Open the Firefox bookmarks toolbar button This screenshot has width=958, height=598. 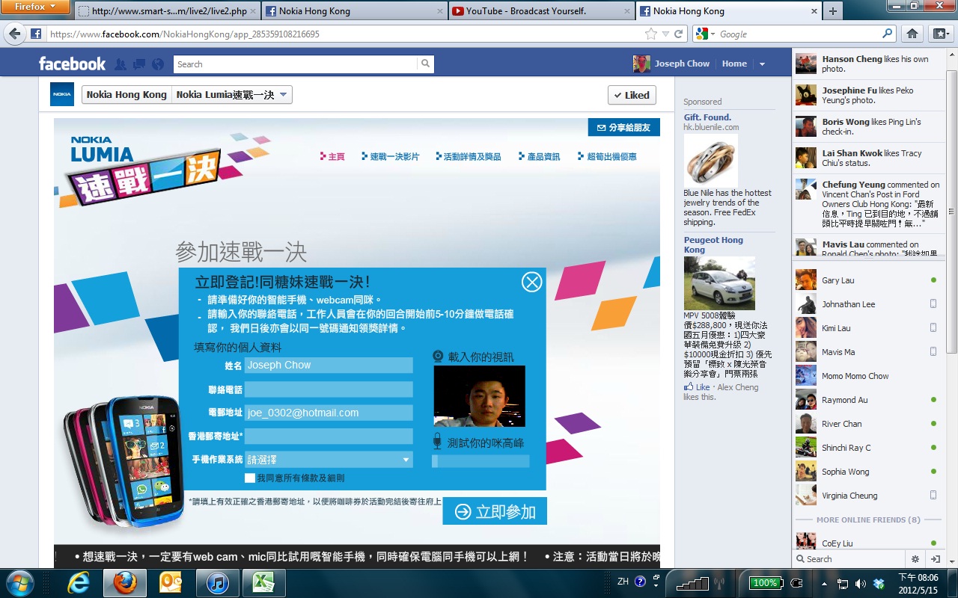[x=940, y=34]
